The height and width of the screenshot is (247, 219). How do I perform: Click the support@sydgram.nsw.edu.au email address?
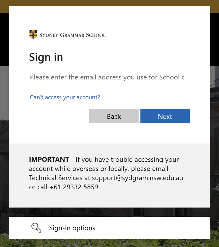click(137, 178)
